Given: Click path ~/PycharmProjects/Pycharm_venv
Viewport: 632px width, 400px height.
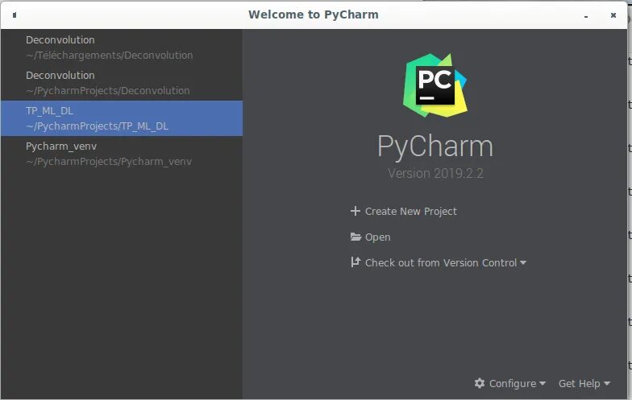Looking at the screenshot, I should 109,161.
